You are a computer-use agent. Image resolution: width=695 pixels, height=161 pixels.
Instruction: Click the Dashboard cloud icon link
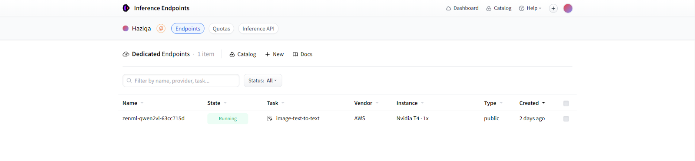point(462,8)
